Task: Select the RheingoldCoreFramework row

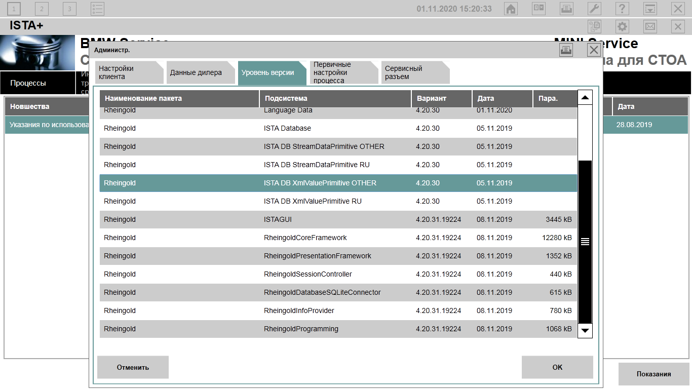Action: click(x=338, y=238)
